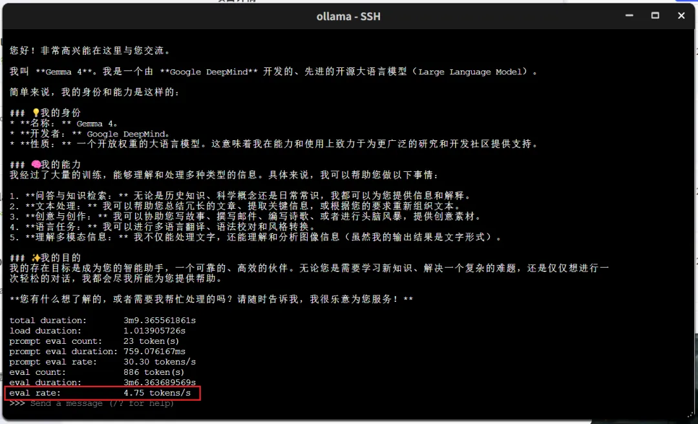Click the '您好！非常高兴能在这里与您交流。' greeting line
Screen dimensions: 698x424
(90, 51)
